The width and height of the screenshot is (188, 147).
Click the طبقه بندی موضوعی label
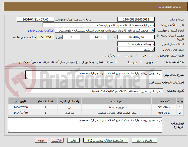click(x=171, y=55)
